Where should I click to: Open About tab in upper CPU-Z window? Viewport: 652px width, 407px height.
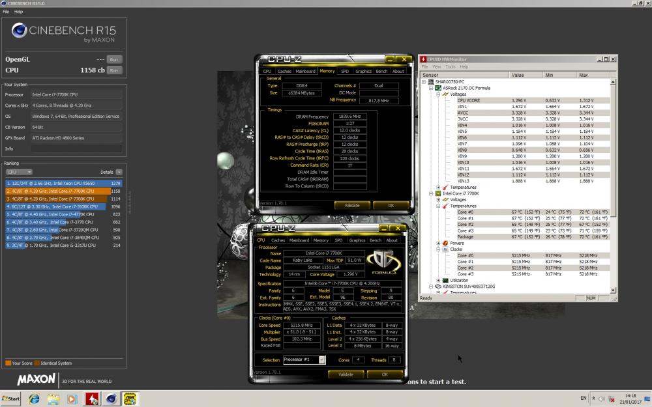(x=398, y=72)
